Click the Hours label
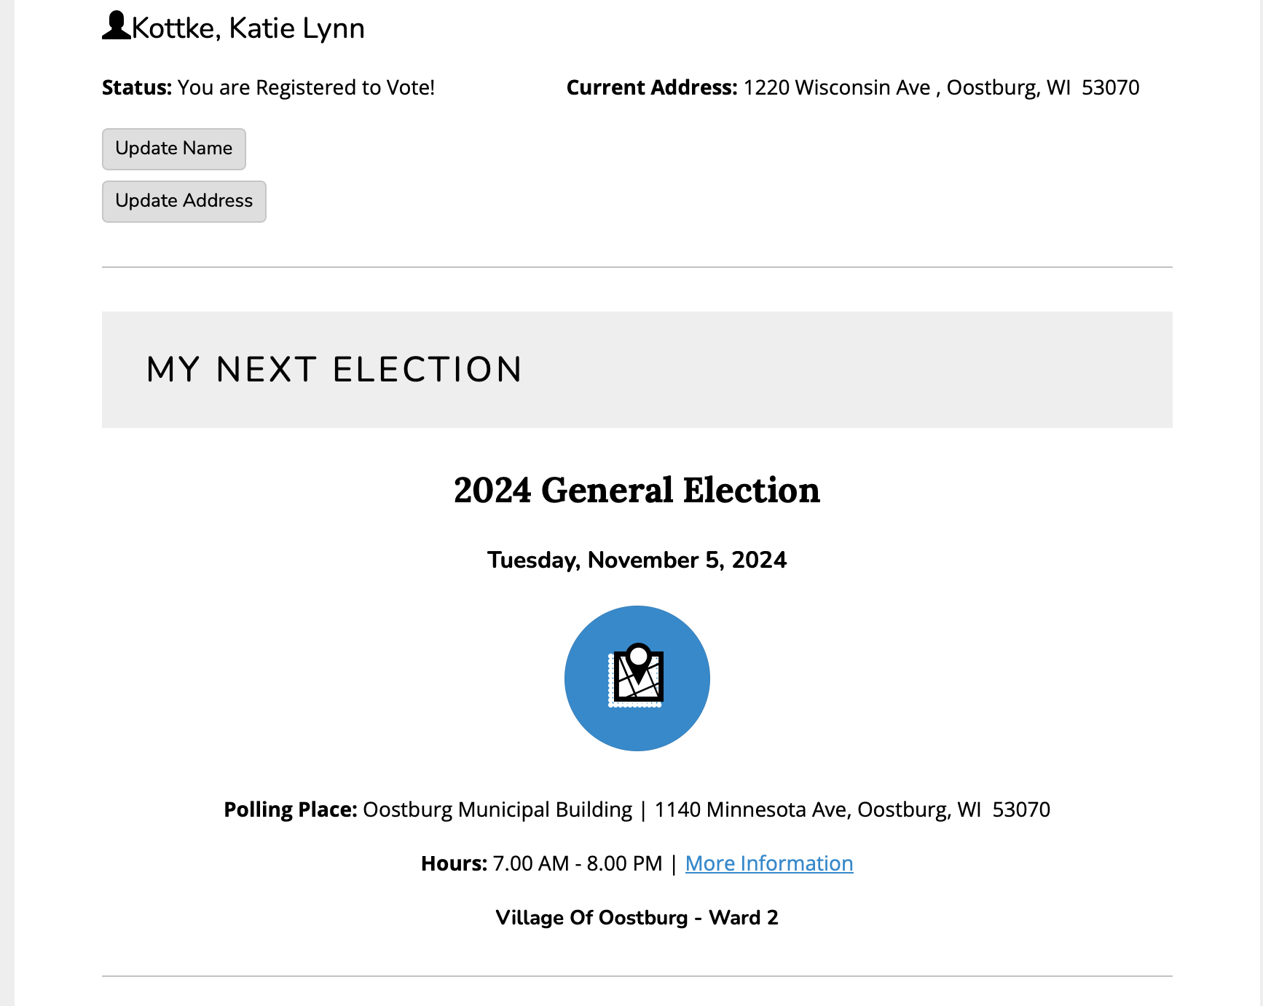Screen dimensions: 1263x1006 click(x=453, y=863)
